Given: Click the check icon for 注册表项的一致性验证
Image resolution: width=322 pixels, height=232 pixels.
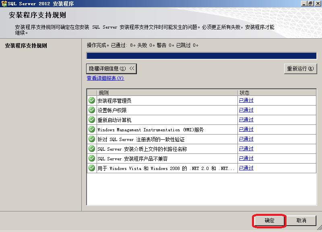Looking at the screenshot, I should [92, 139].
